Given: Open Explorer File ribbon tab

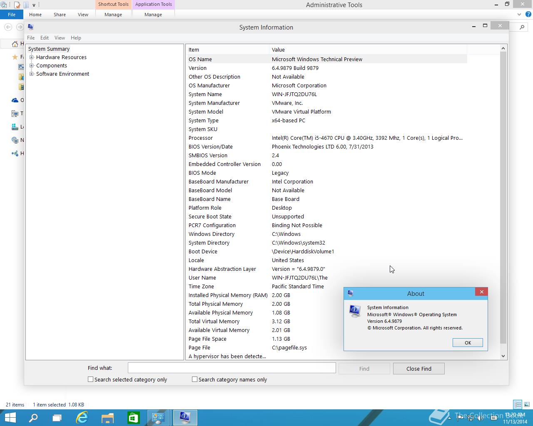Looking at the screenshot, I should click(12, 15).
